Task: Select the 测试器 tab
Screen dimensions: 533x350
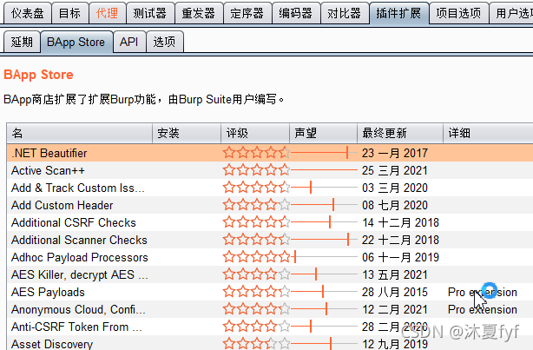Action: click(150, 13)
